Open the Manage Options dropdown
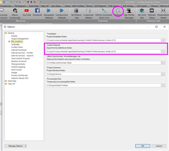 click(16, 146)
